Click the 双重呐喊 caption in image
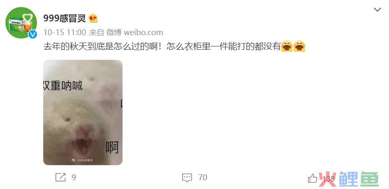The height and width of the screenshot is (189, 389). 63,86
